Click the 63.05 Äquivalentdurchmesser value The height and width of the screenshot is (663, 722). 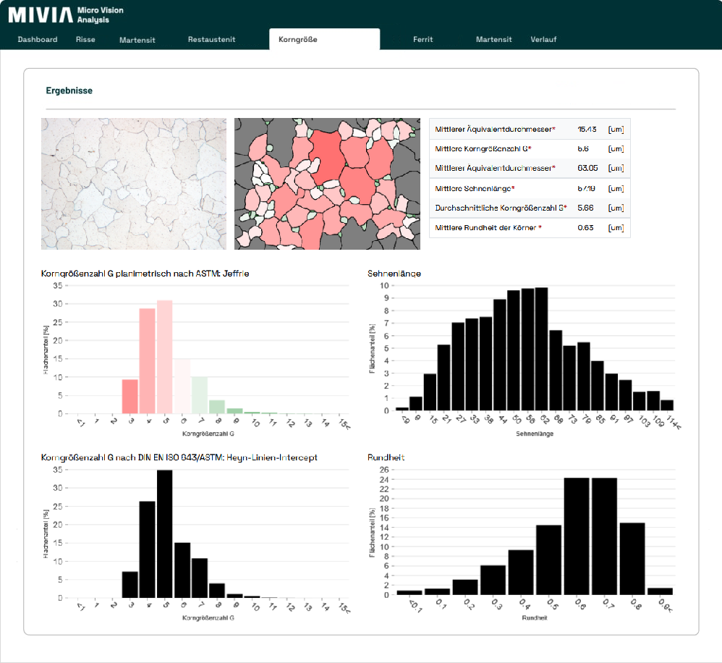tap(586, 169)
